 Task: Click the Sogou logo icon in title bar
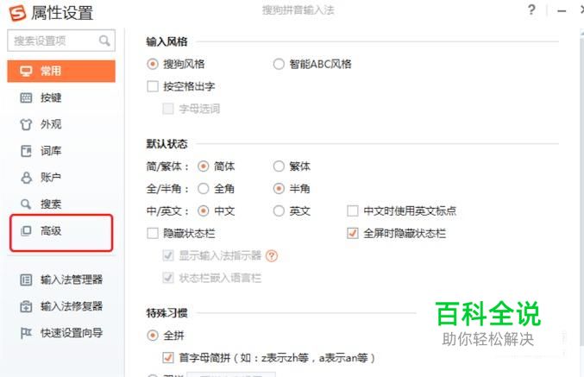point(17,13)
